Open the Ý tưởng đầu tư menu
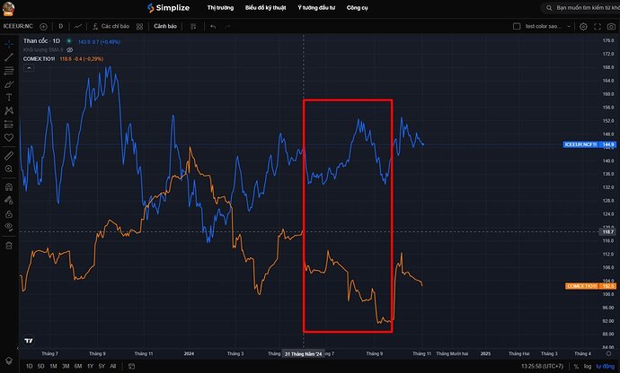The width and height of the screenshot is (620, 373). tap(316, 7)
